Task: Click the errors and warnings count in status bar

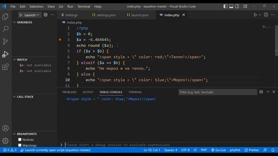Action: click(10, 150)
